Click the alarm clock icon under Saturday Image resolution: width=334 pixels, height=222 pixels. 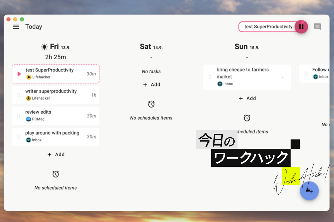[x=151, y=104]
